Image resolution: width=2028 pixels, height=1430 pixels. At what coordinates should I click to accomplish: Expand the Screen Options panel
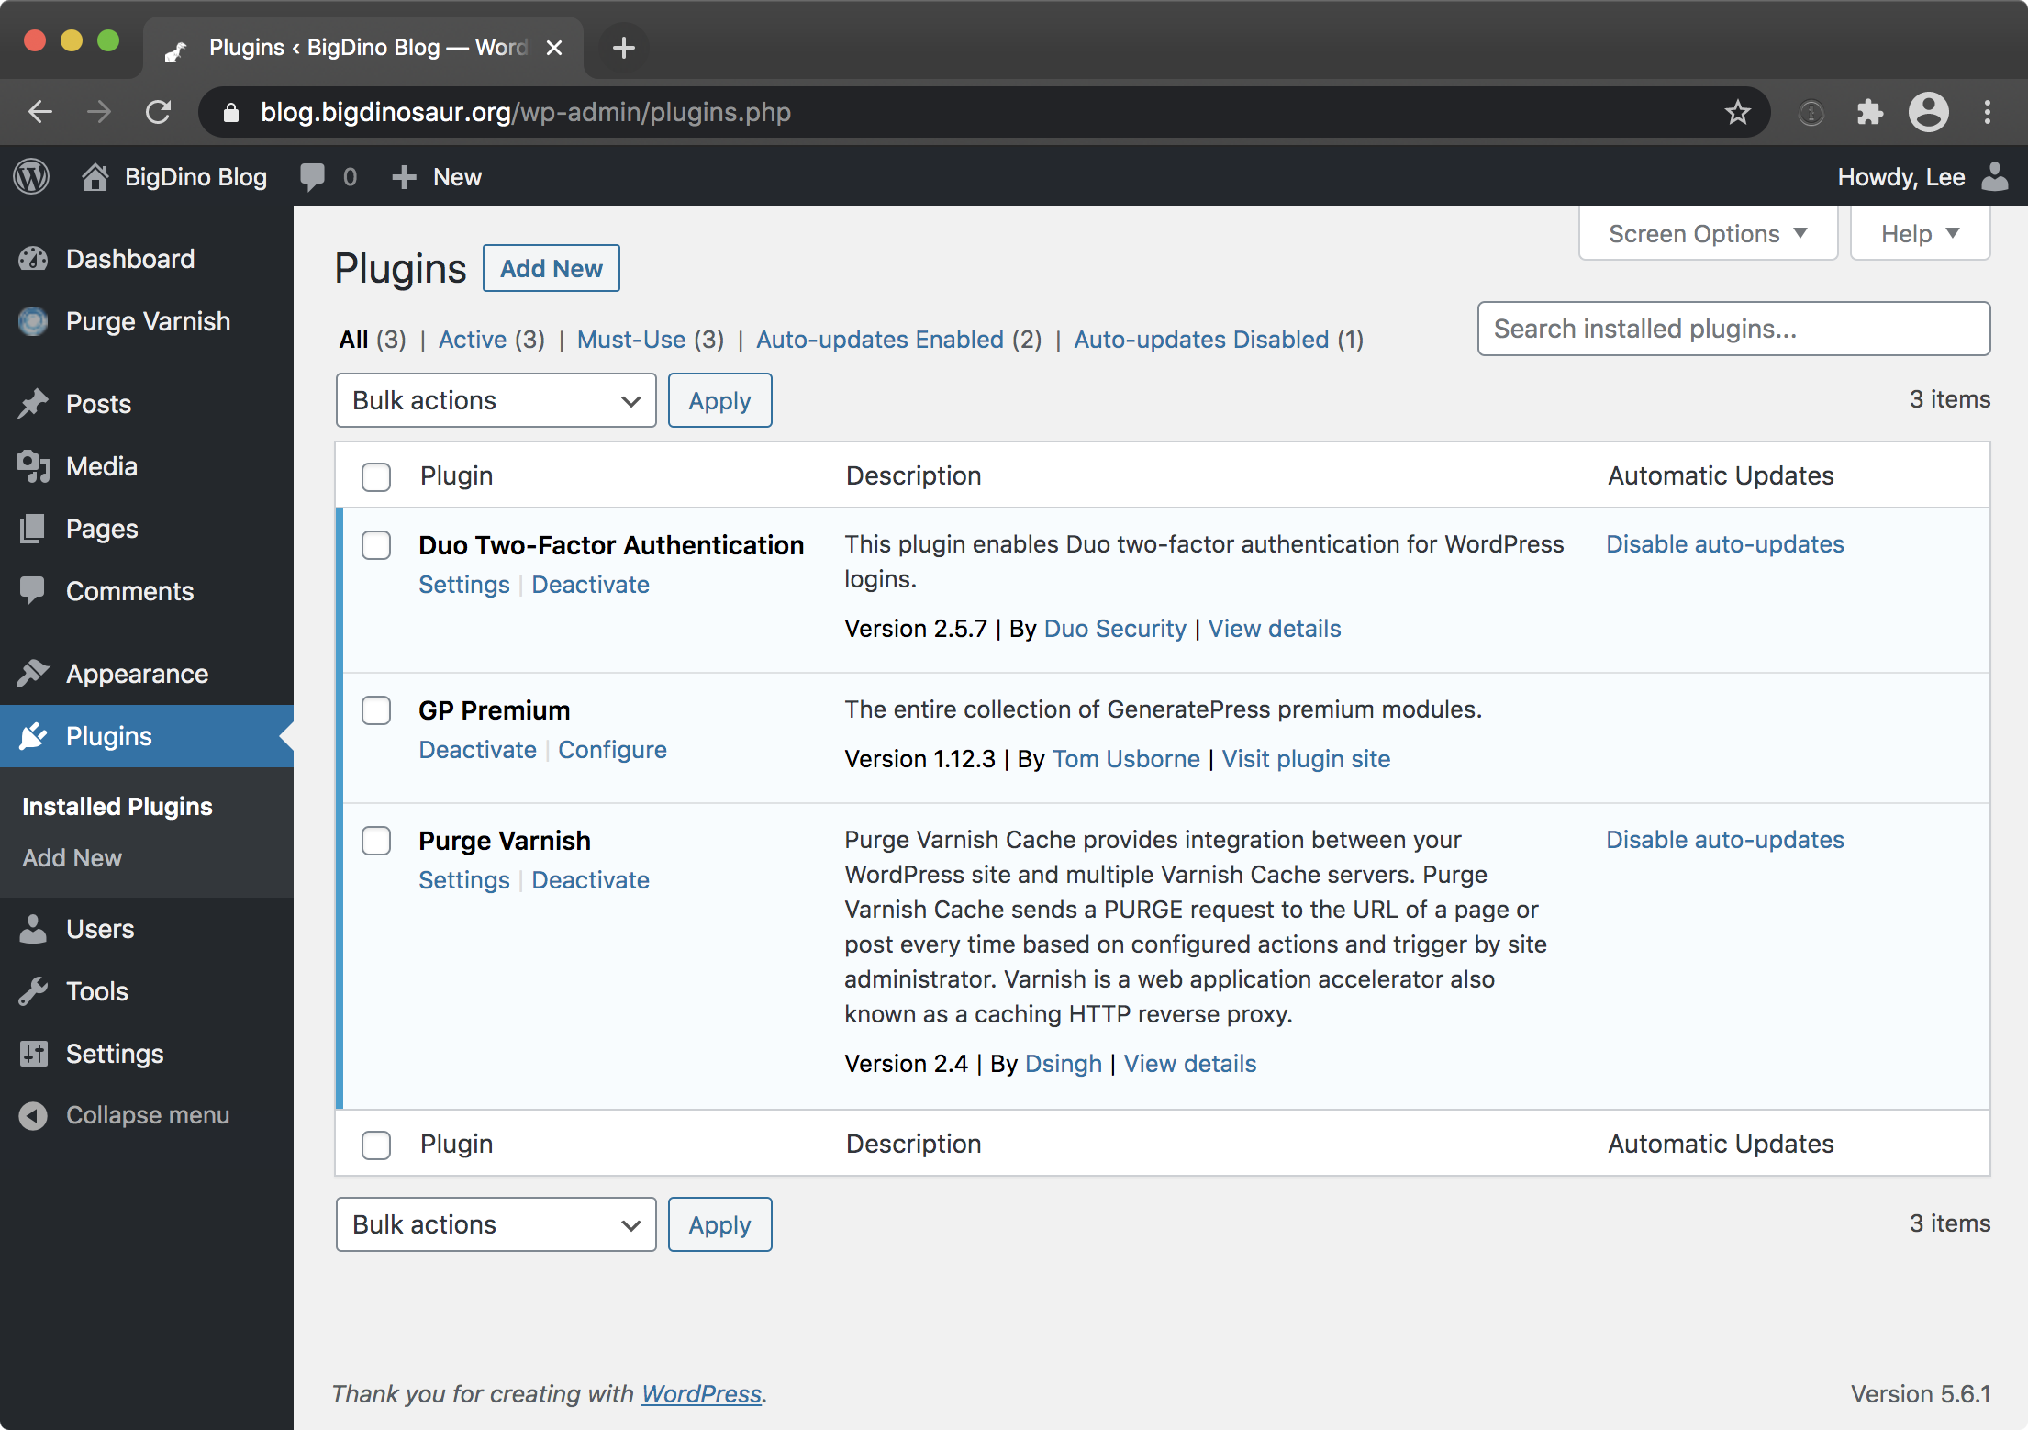point(1707,234)
